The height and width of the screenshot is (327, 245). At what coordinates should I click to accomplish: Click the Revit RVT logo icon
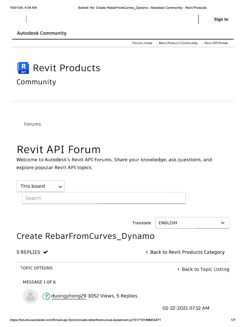23,68
